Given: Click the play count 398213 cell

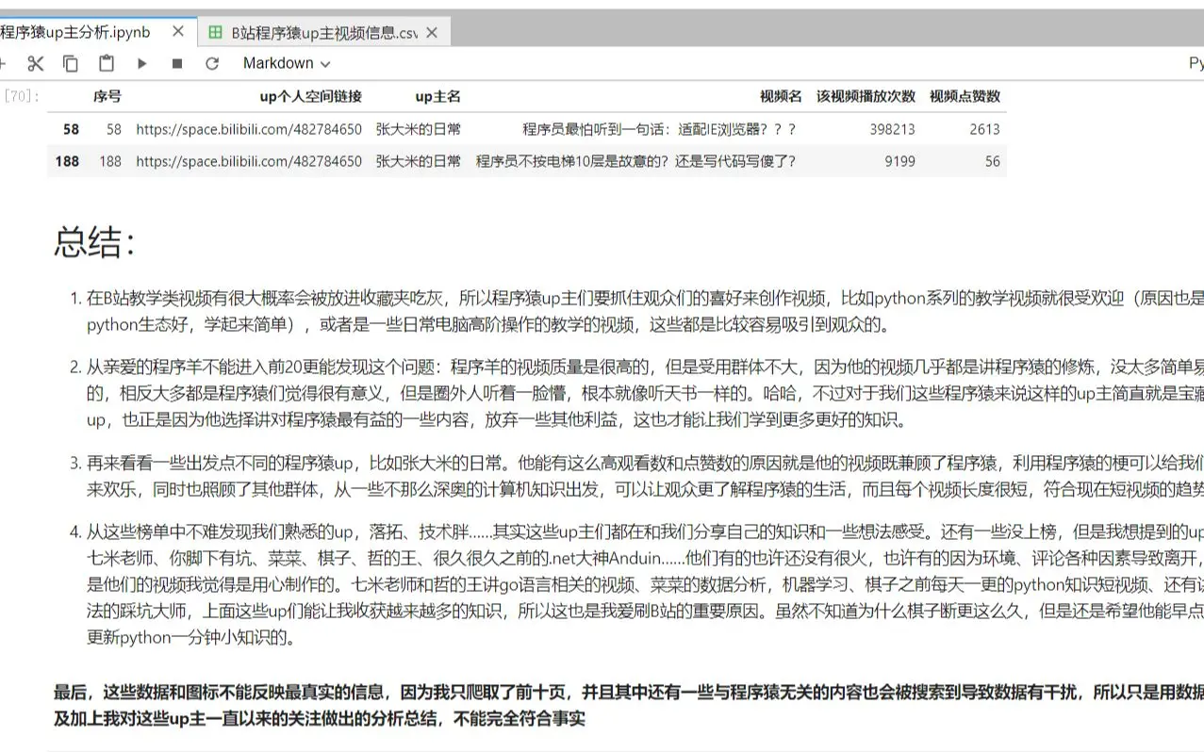Looking at the screenshot, I should (892, 129).
